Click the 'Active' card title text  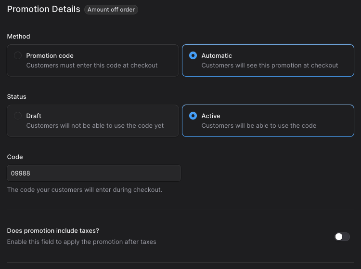click(211, 116)
